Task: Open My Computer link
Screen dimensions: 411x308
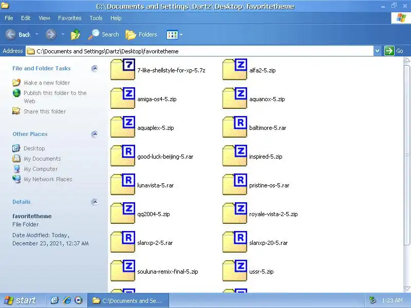Action: [x=41, y=169]
